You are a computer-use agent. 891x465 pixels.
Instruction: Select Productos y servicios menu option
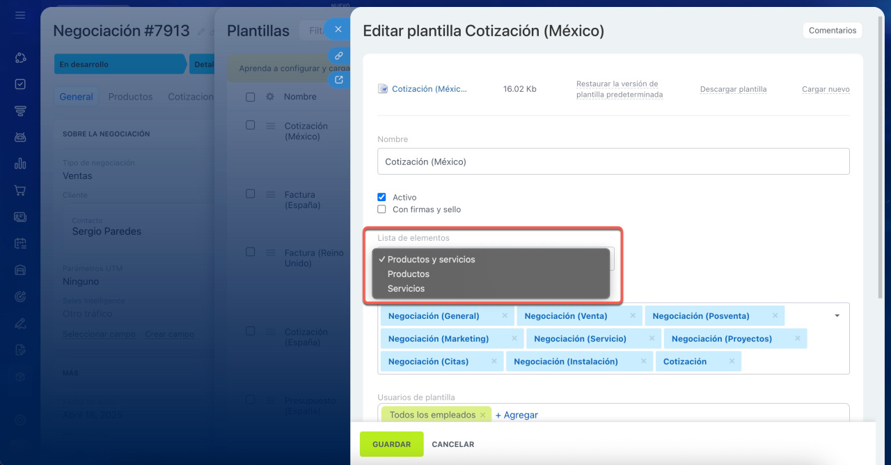pos(431,260)
